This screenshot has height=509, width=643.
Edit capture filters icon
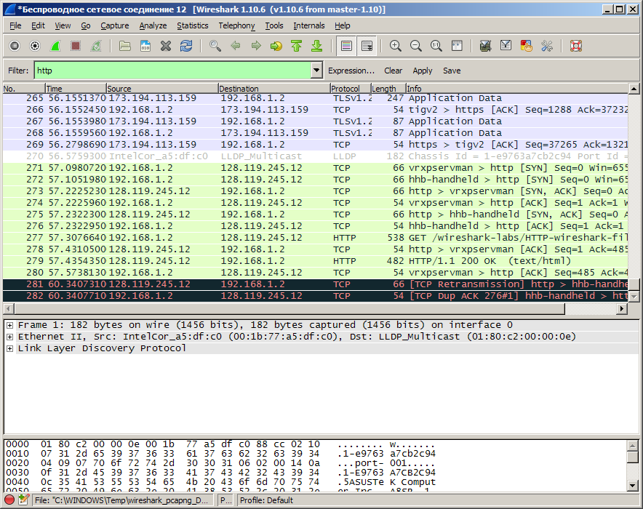486,46
